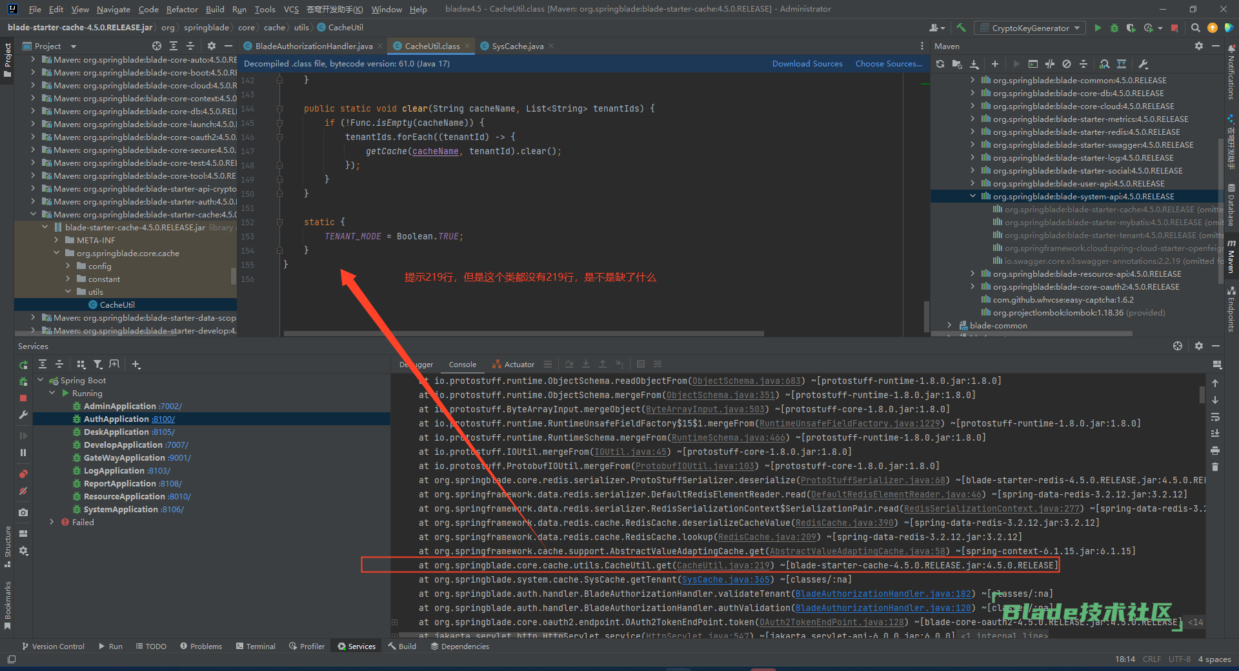The width and height of the screenshot is (1239, 671).
Task: Toggle soft-wrap in console side toolbar
Action: click(1215, 417)
